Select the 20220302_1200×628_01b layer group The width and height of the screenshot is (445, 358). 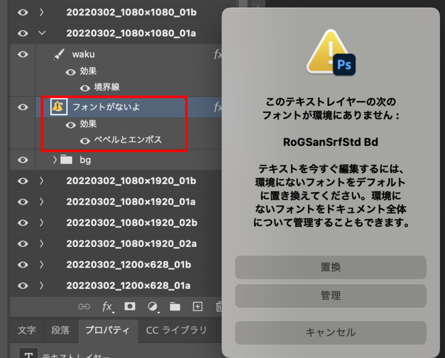coord(128,264)
